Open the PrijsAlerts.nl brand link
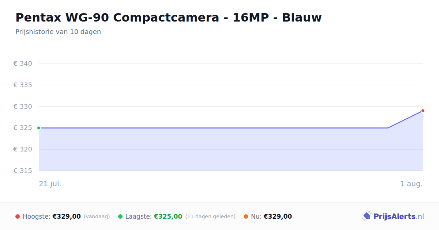This screenshot has height=230, width=439. click(x=393, y=216)
